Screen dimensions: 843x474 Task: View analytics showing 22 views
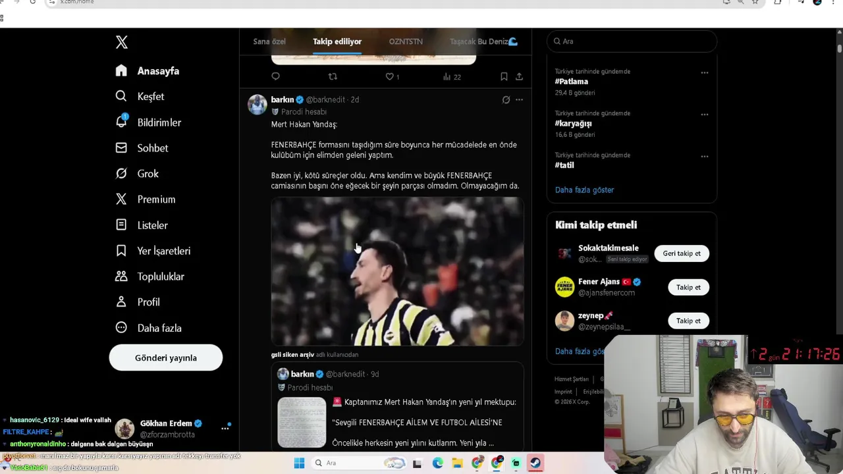(452, 76)
